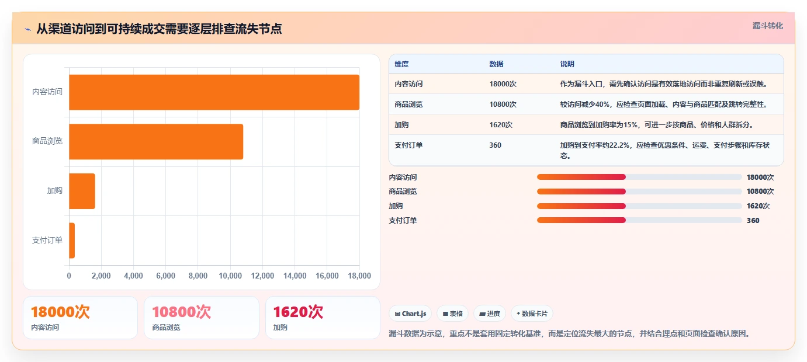Click the 10800次 value beside progress bars
Image resolution: width=807 pixels, height=362 pixels.
point(760,192)
